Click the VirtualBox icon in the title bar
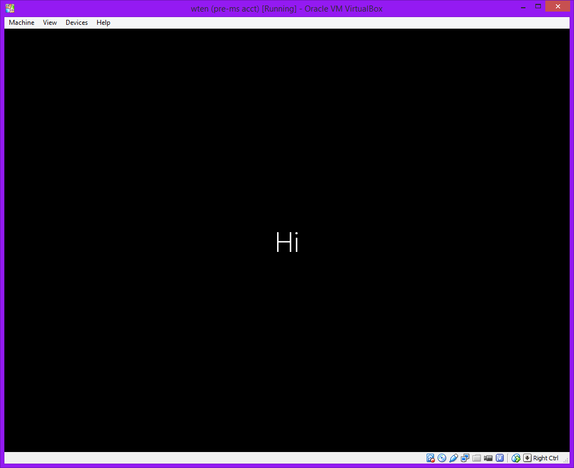 coord(10,8)
